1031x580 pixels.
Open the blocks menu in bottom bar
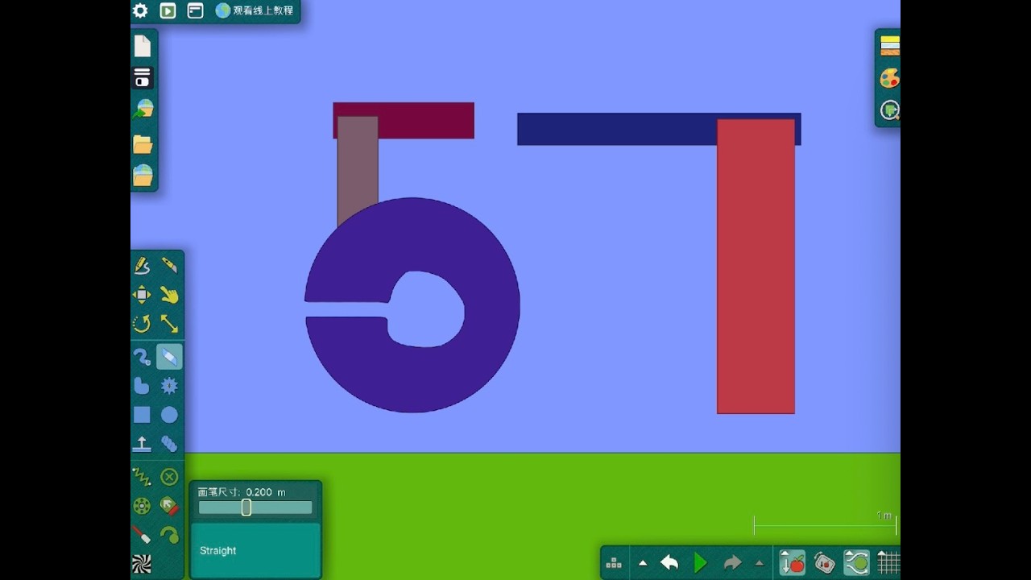(x=614, y=563)
